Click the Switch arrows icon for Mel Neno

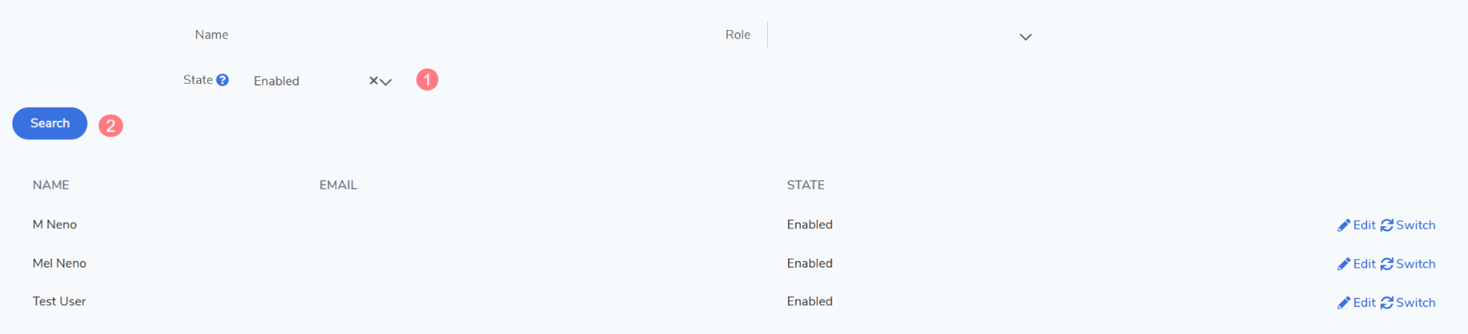[x=1387, y=264]
